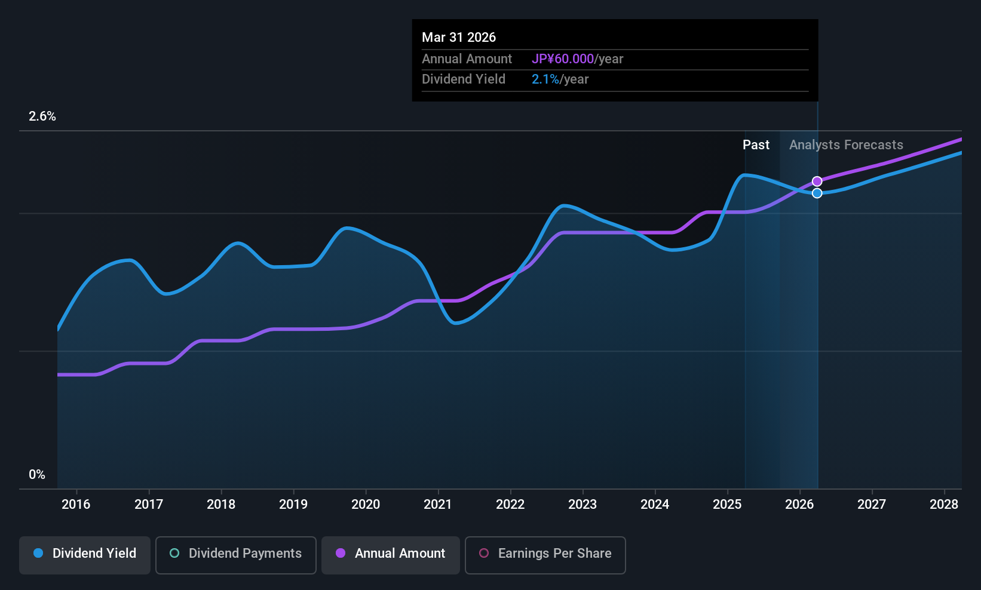
Task: Click the Annual Amount label in tooltip
Action: pyautogui.click(x=467, y=59)
